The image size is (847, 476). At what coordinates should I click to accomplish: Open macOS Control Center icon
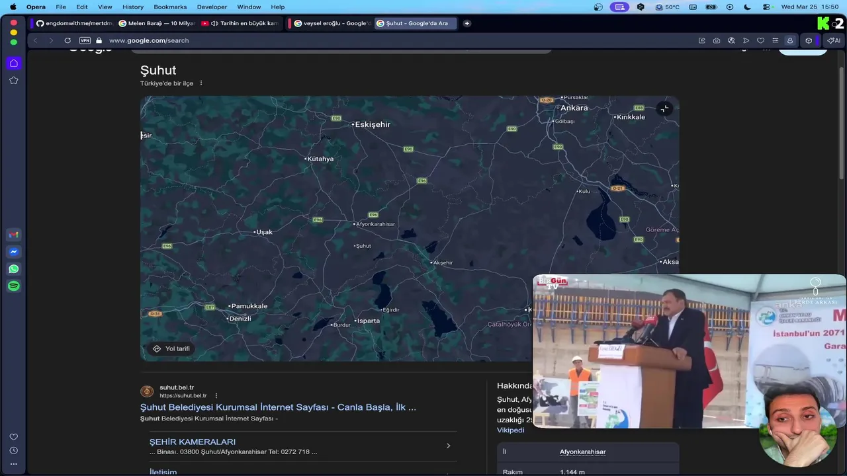click(x=766, y=7)
